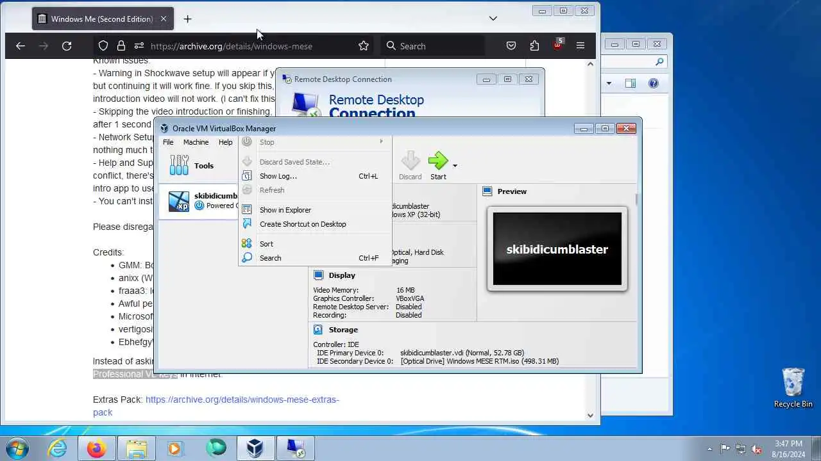Reload the Firefox page
The image size is (821, 461).
67,46
